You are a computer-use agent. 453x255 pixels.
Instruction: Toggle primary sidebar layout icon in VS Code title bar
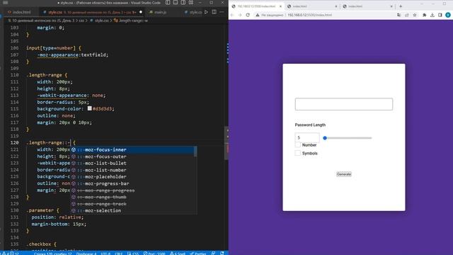coord(168,3)
